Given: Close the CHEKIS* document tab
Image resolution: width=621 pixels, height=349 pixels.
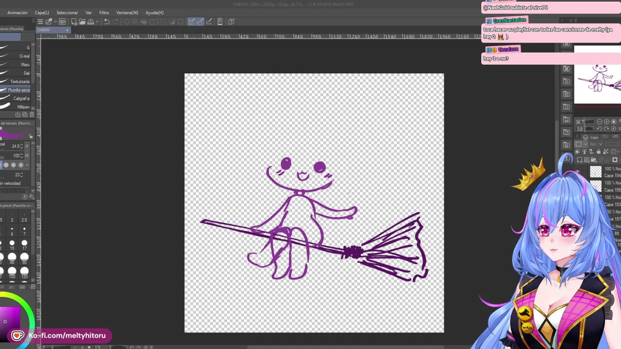Looking at the screenshot, I should 67,30.
